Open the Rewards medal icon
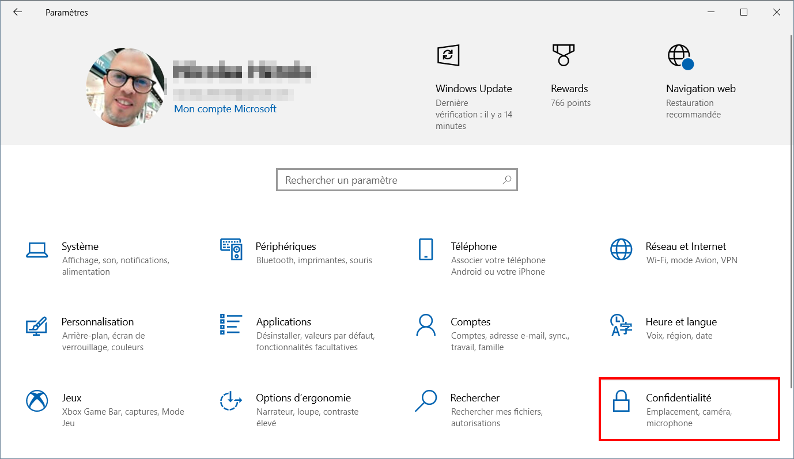 (562, 55)
